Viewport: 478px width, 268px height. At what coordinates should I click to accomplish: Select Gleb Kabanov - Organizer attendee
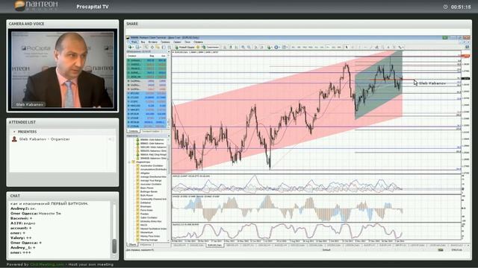point(45,139)
